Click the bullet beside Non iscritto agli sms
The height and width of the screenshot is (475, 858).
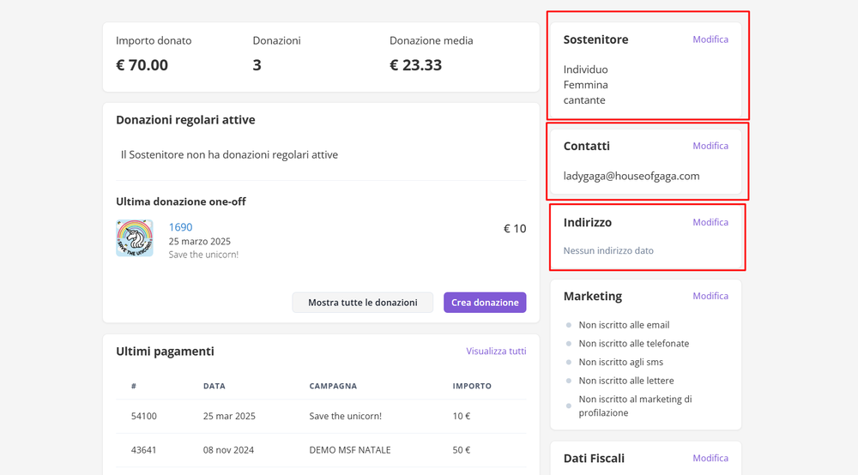(x=569, y=363)
